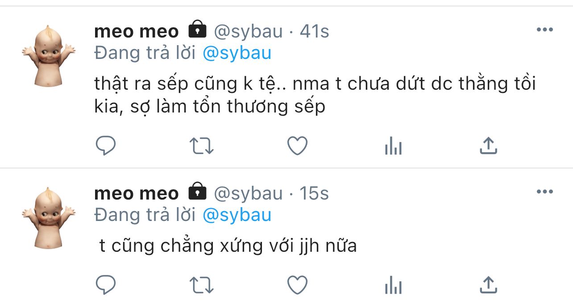Viewport: 573px width, 304px height.
Task: Open more options on 41s tweet
Action: [x=544, y=30]
